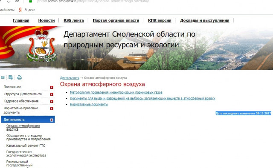Open Доклады и выступления menu item
Screen dimensions: 273x168
pos(205,20)
